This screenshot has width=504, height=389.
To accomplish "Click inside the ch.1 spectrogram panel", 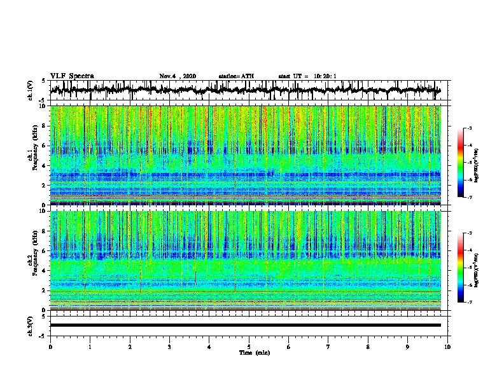I will coord(246,155).
